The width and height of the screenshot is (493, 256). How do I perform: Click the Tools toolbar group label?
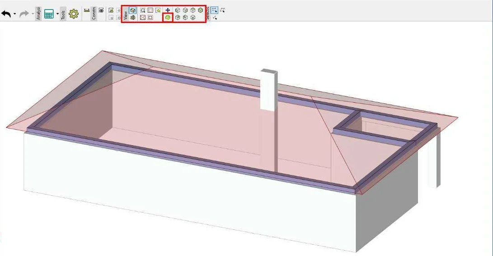63,15
